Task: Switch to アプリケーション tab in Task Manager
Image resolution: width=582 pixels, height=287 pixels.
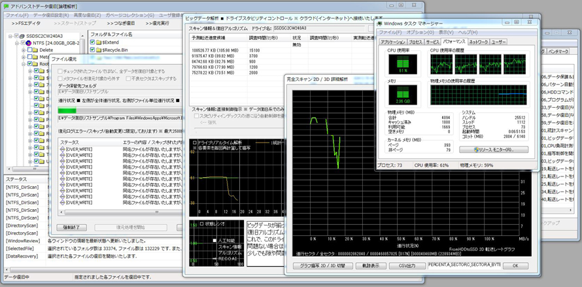Action: coord(393,42)
